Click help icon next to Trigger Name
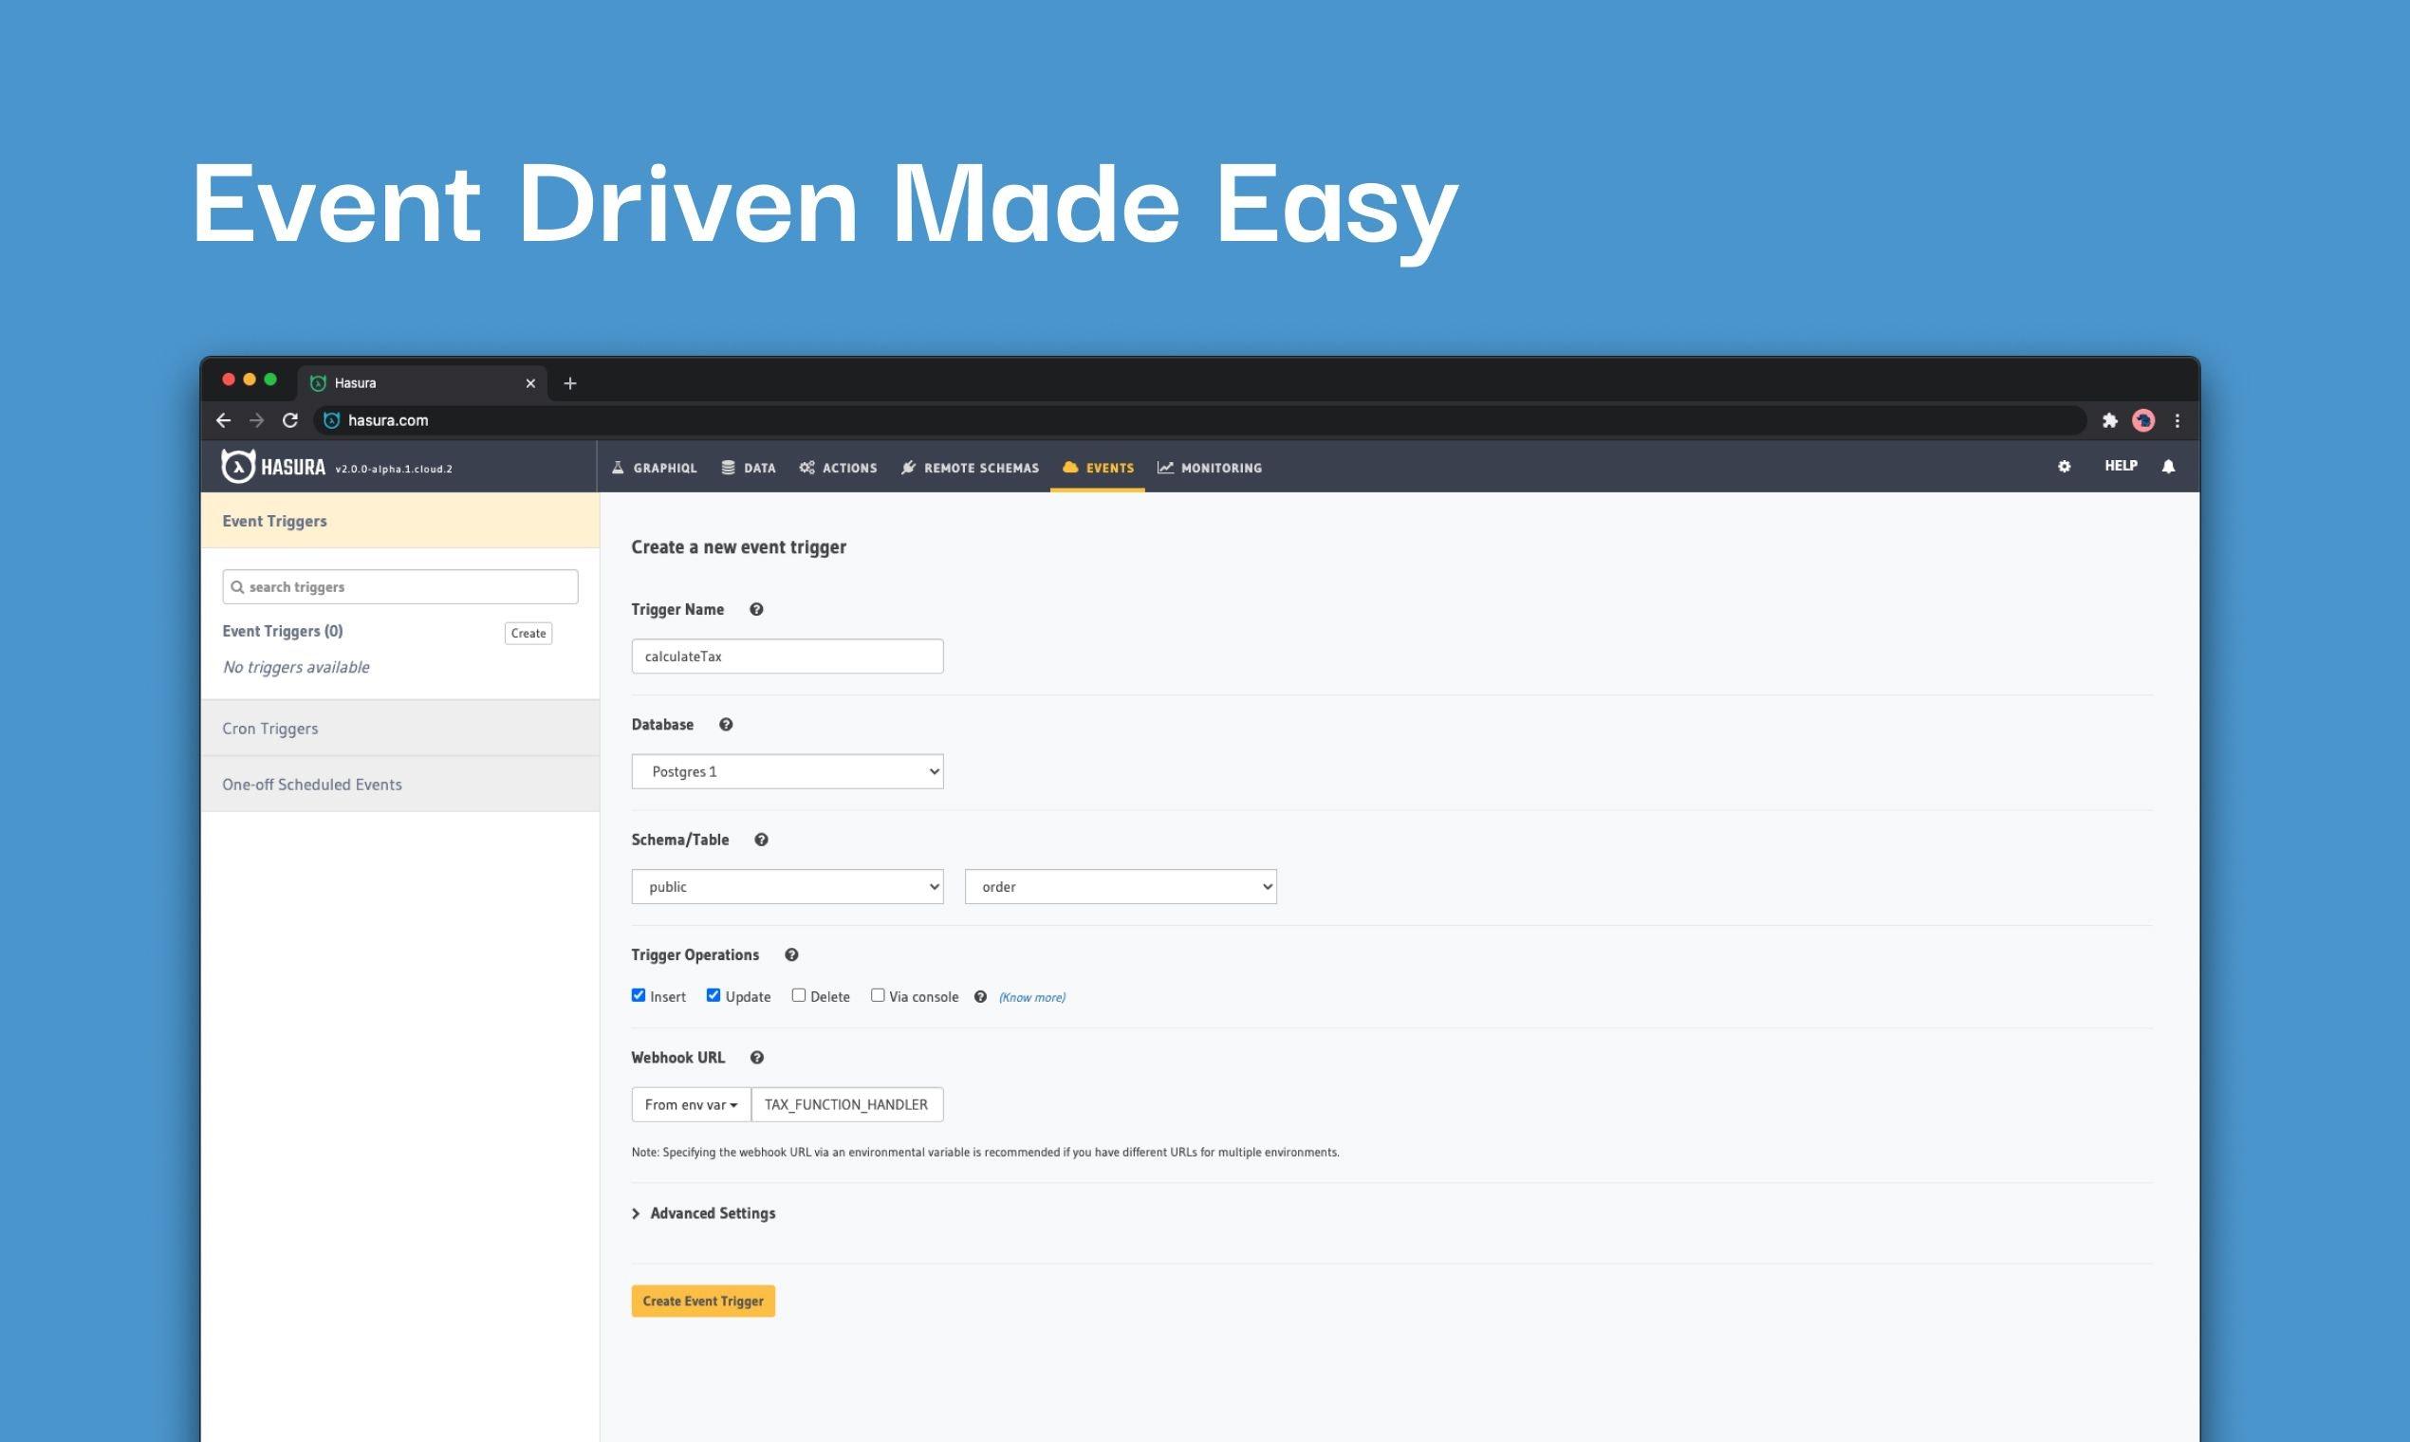 pos(756,609)
